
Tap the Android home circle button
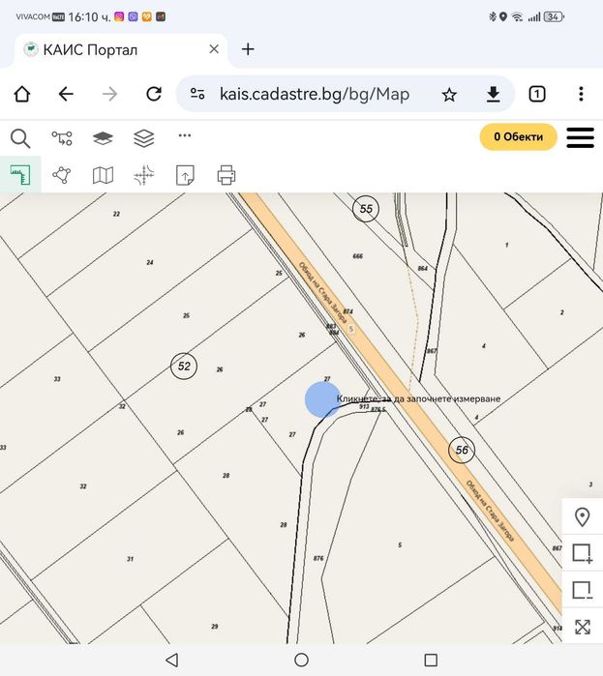pyautogui.click(x=301, y=660)
